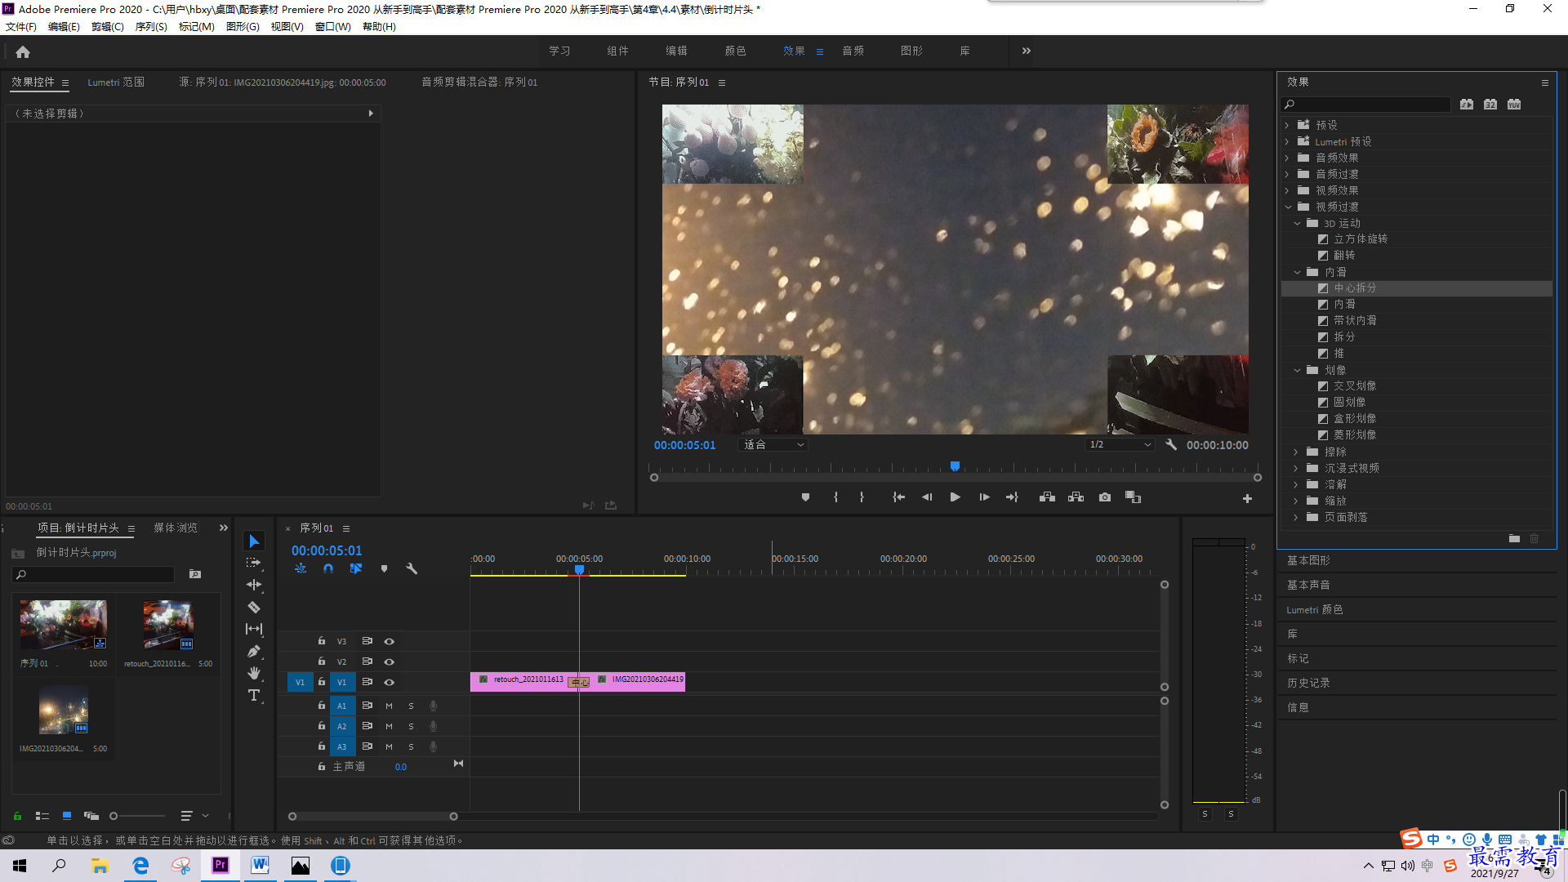Select the Razor tool
Image resolution: width=1568 pixels, height=882 pixels.
[x=254, y=608]
